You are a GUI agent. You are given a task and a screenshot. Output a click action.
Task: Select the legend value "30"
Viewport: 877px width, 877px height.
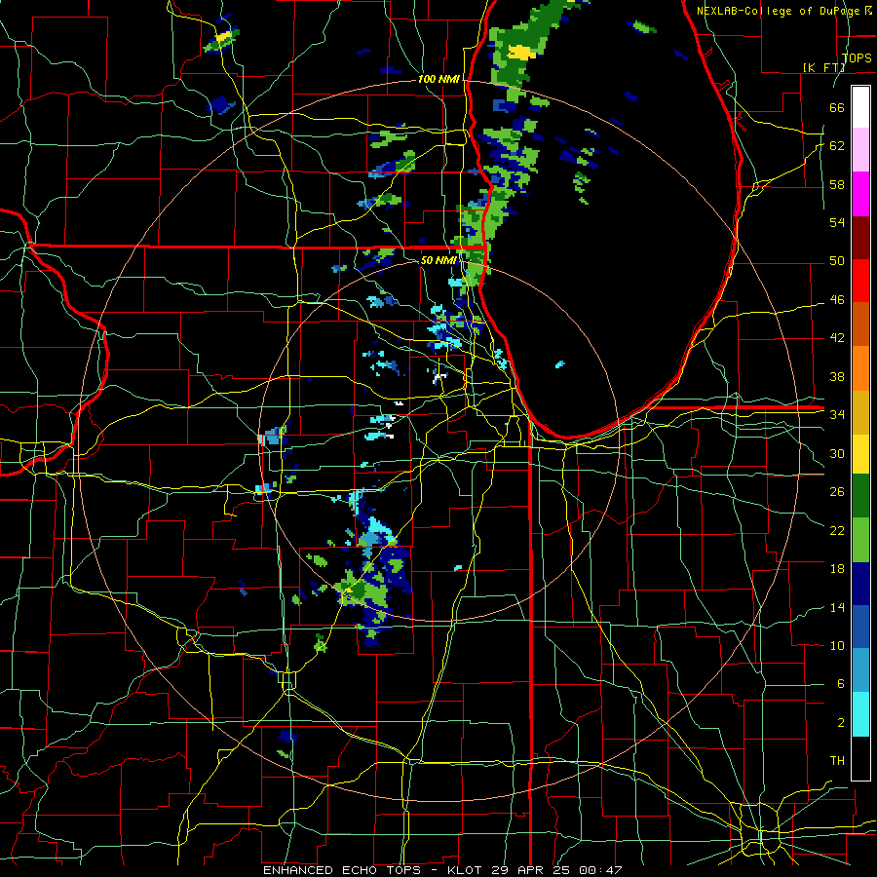pyautogui.click(x=837, y=453)
